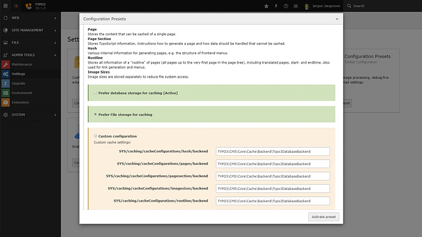
Task: Open the help question mark icon
Action: coord(286,6)
